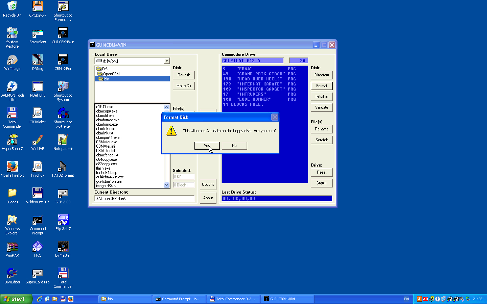Image resolution: width=487 pixels, height=304 pixels.
Task: Launch Firefox from quick launch bar
Action: coord(70,299)
